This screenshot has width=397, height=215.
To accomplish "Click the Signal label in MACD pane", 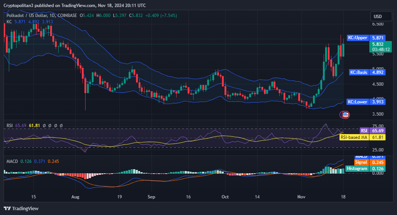I will (361, 162).
